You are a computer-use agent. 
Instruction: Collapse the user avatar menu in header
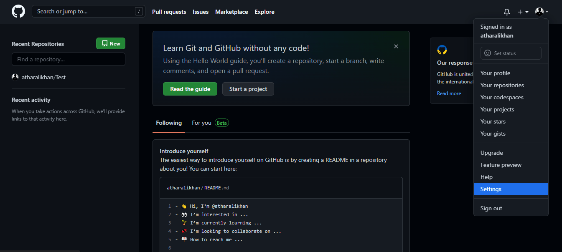point(542,12)
